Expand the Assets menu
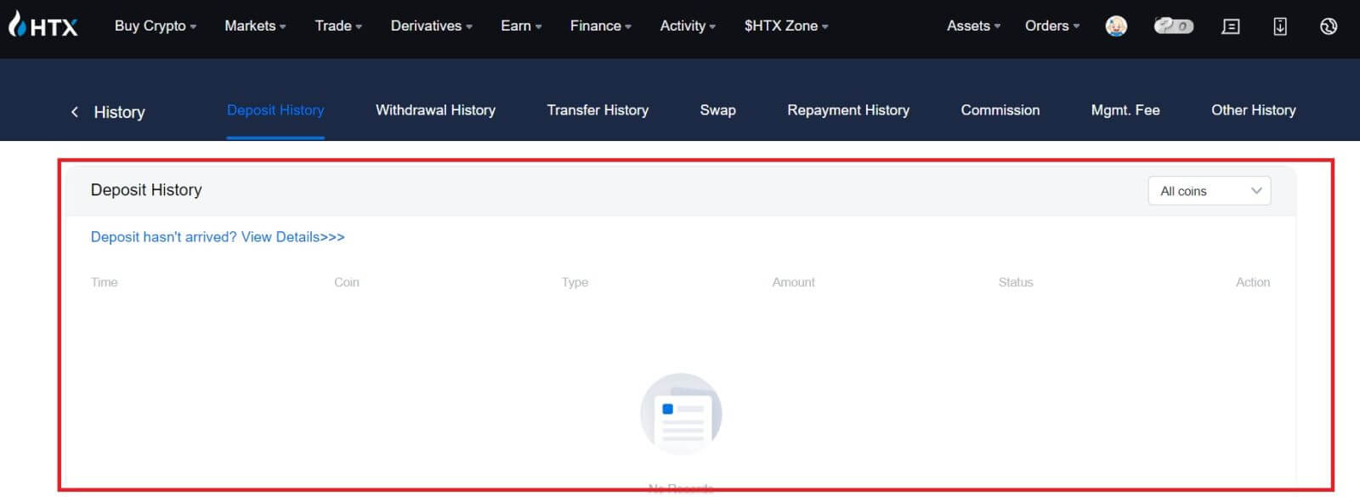Viewport: 1360px width, 497px height. coord(973,26)
